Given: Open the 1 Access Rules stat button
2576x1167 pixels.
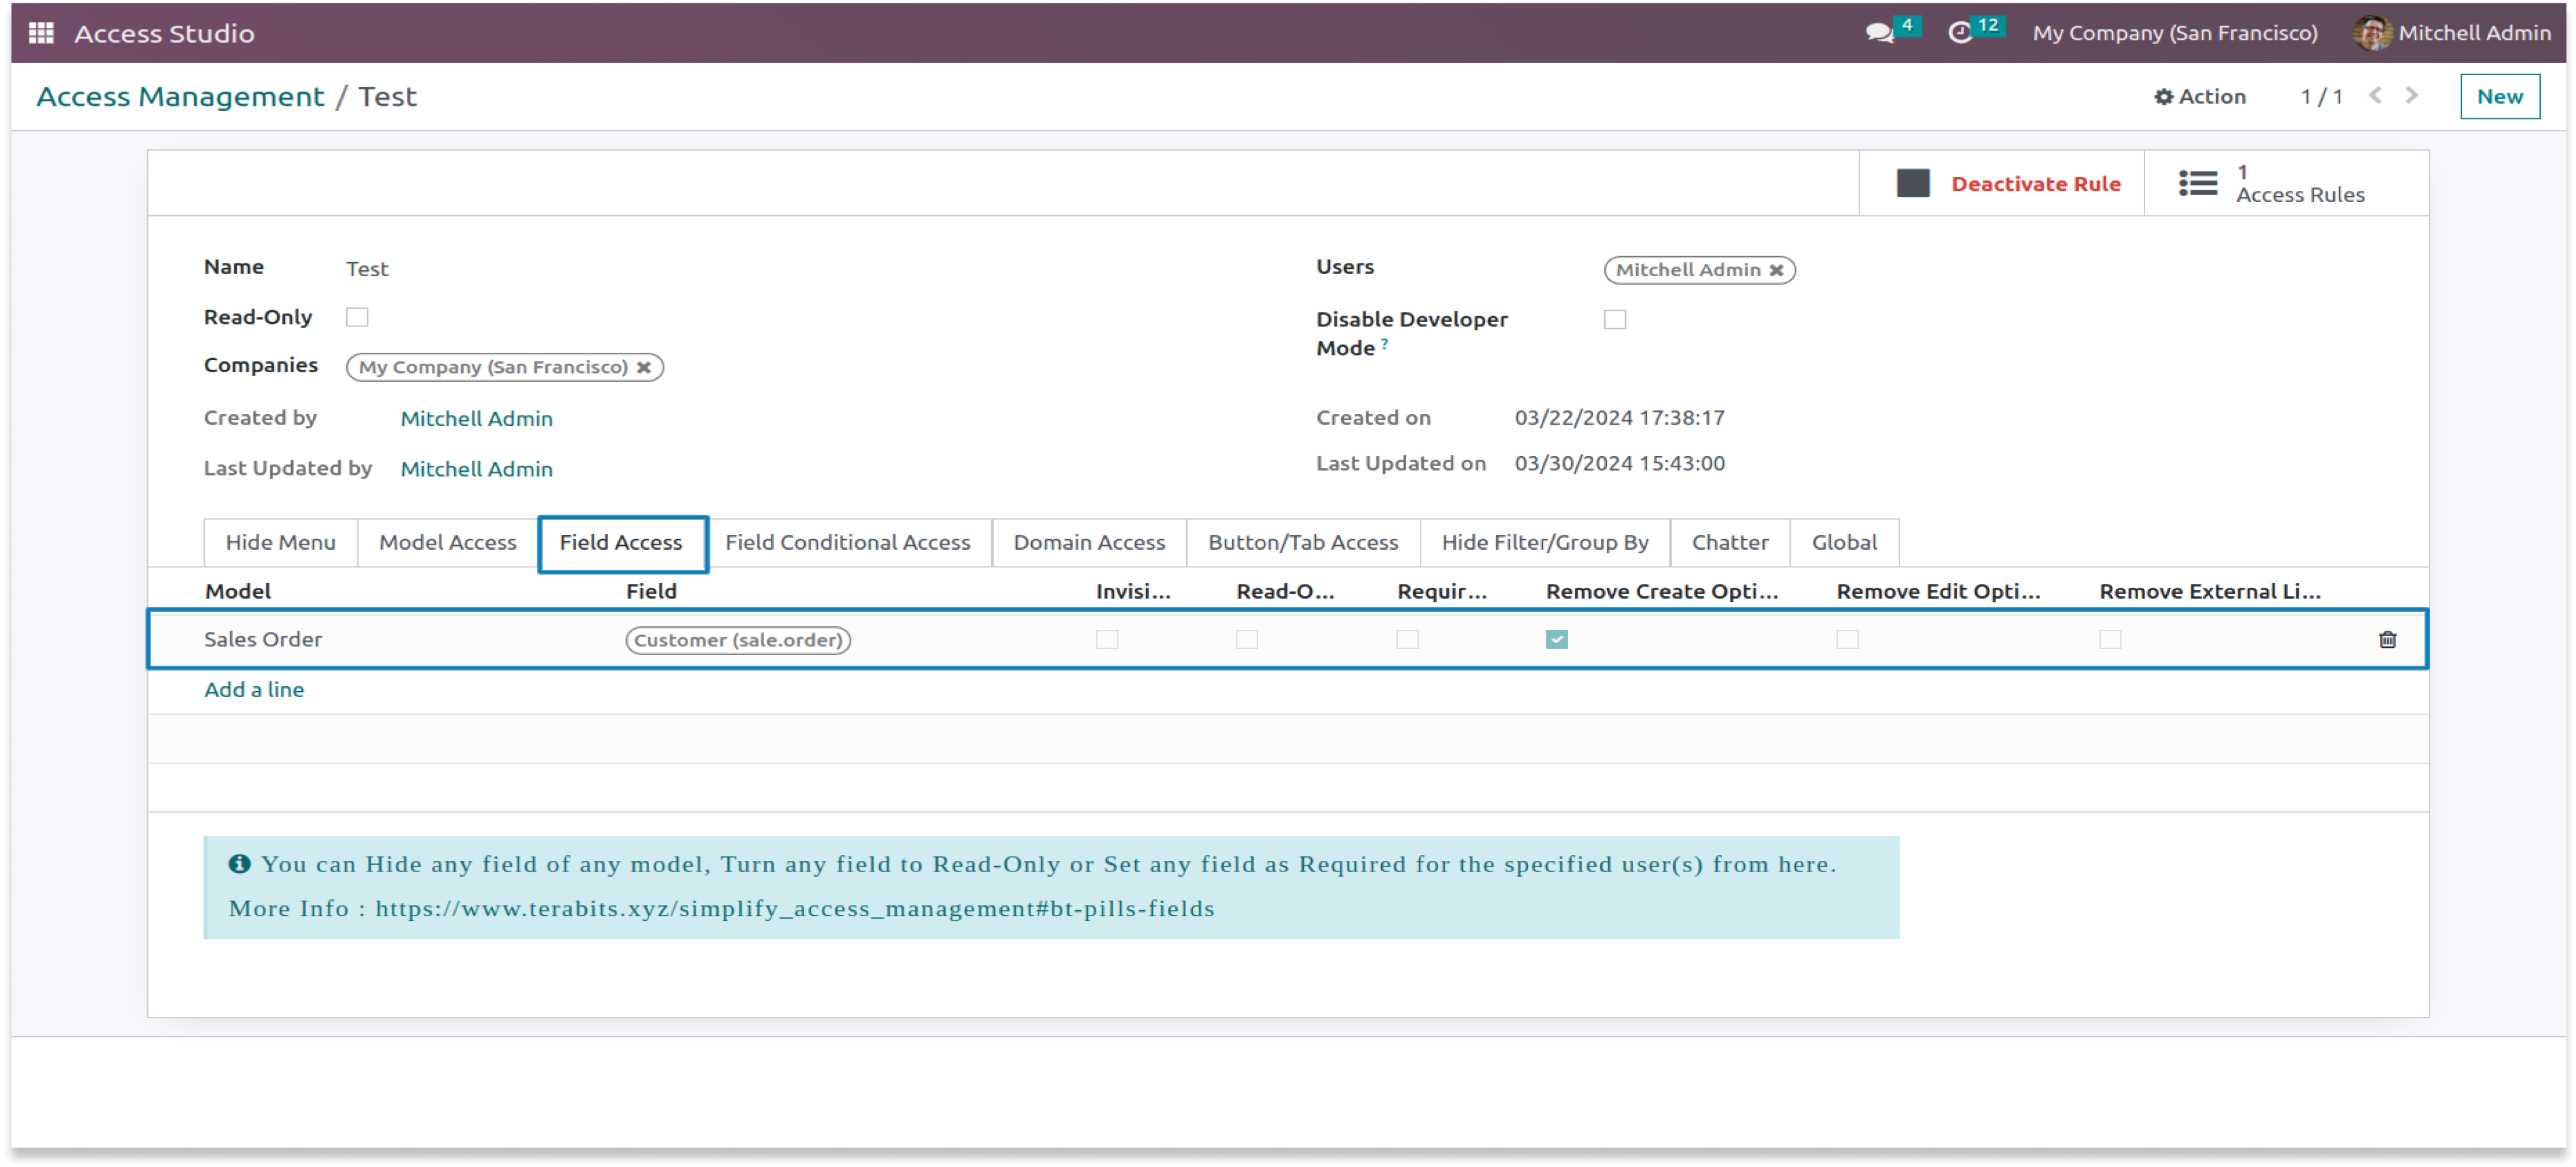Looking at the screenshot, I should 2286,183.
